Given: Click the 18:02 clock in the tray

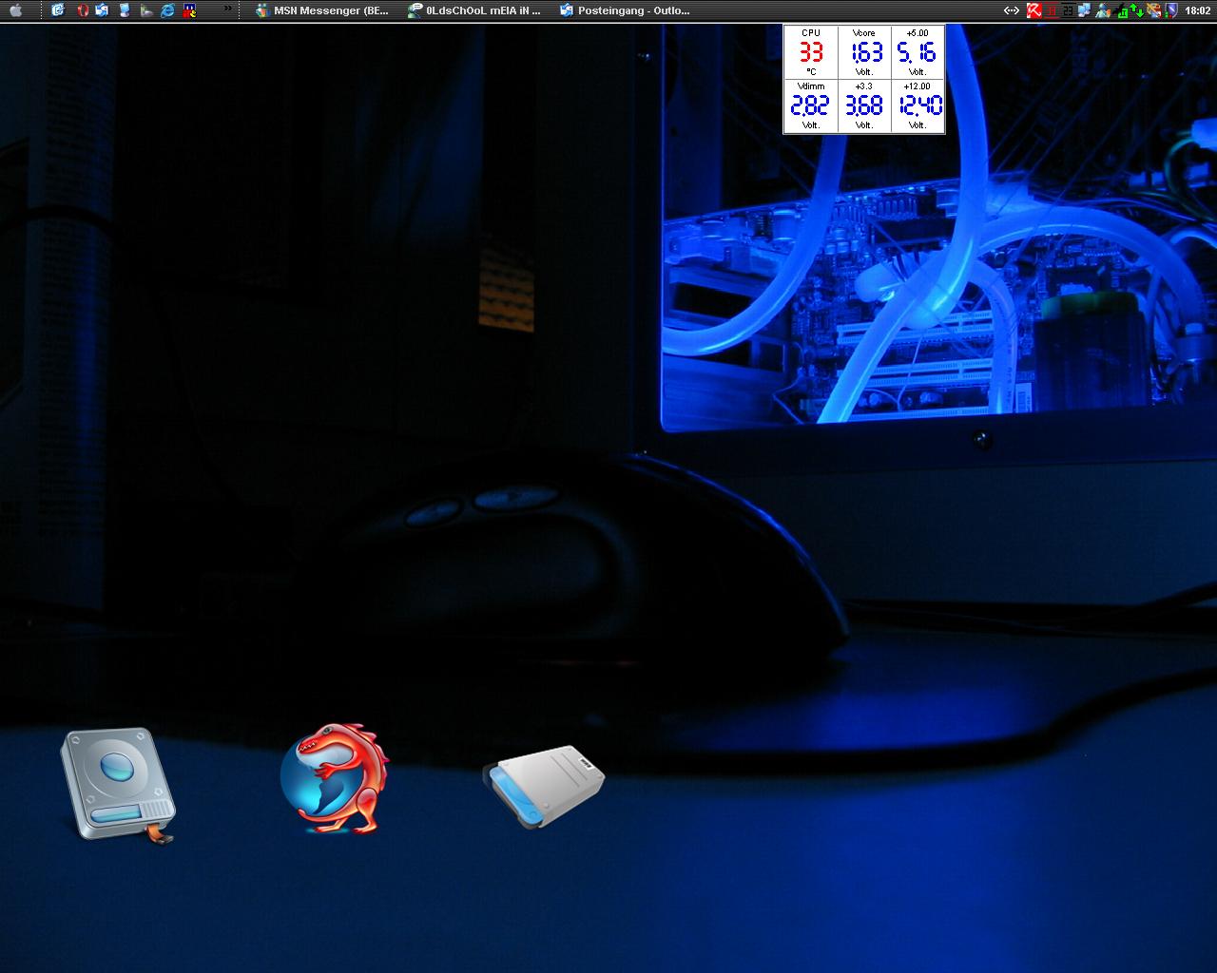Looking at the screenshot, I should 1198,11.
